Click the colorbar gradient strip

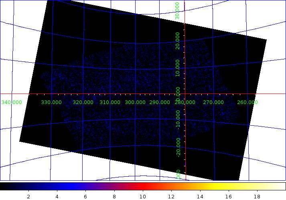(x=143, y=186)
